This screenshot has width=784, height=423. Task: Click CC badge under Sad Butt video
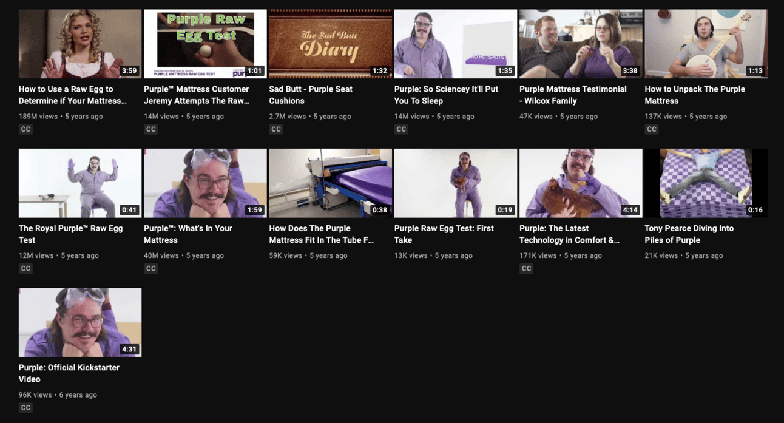(276, 129)
